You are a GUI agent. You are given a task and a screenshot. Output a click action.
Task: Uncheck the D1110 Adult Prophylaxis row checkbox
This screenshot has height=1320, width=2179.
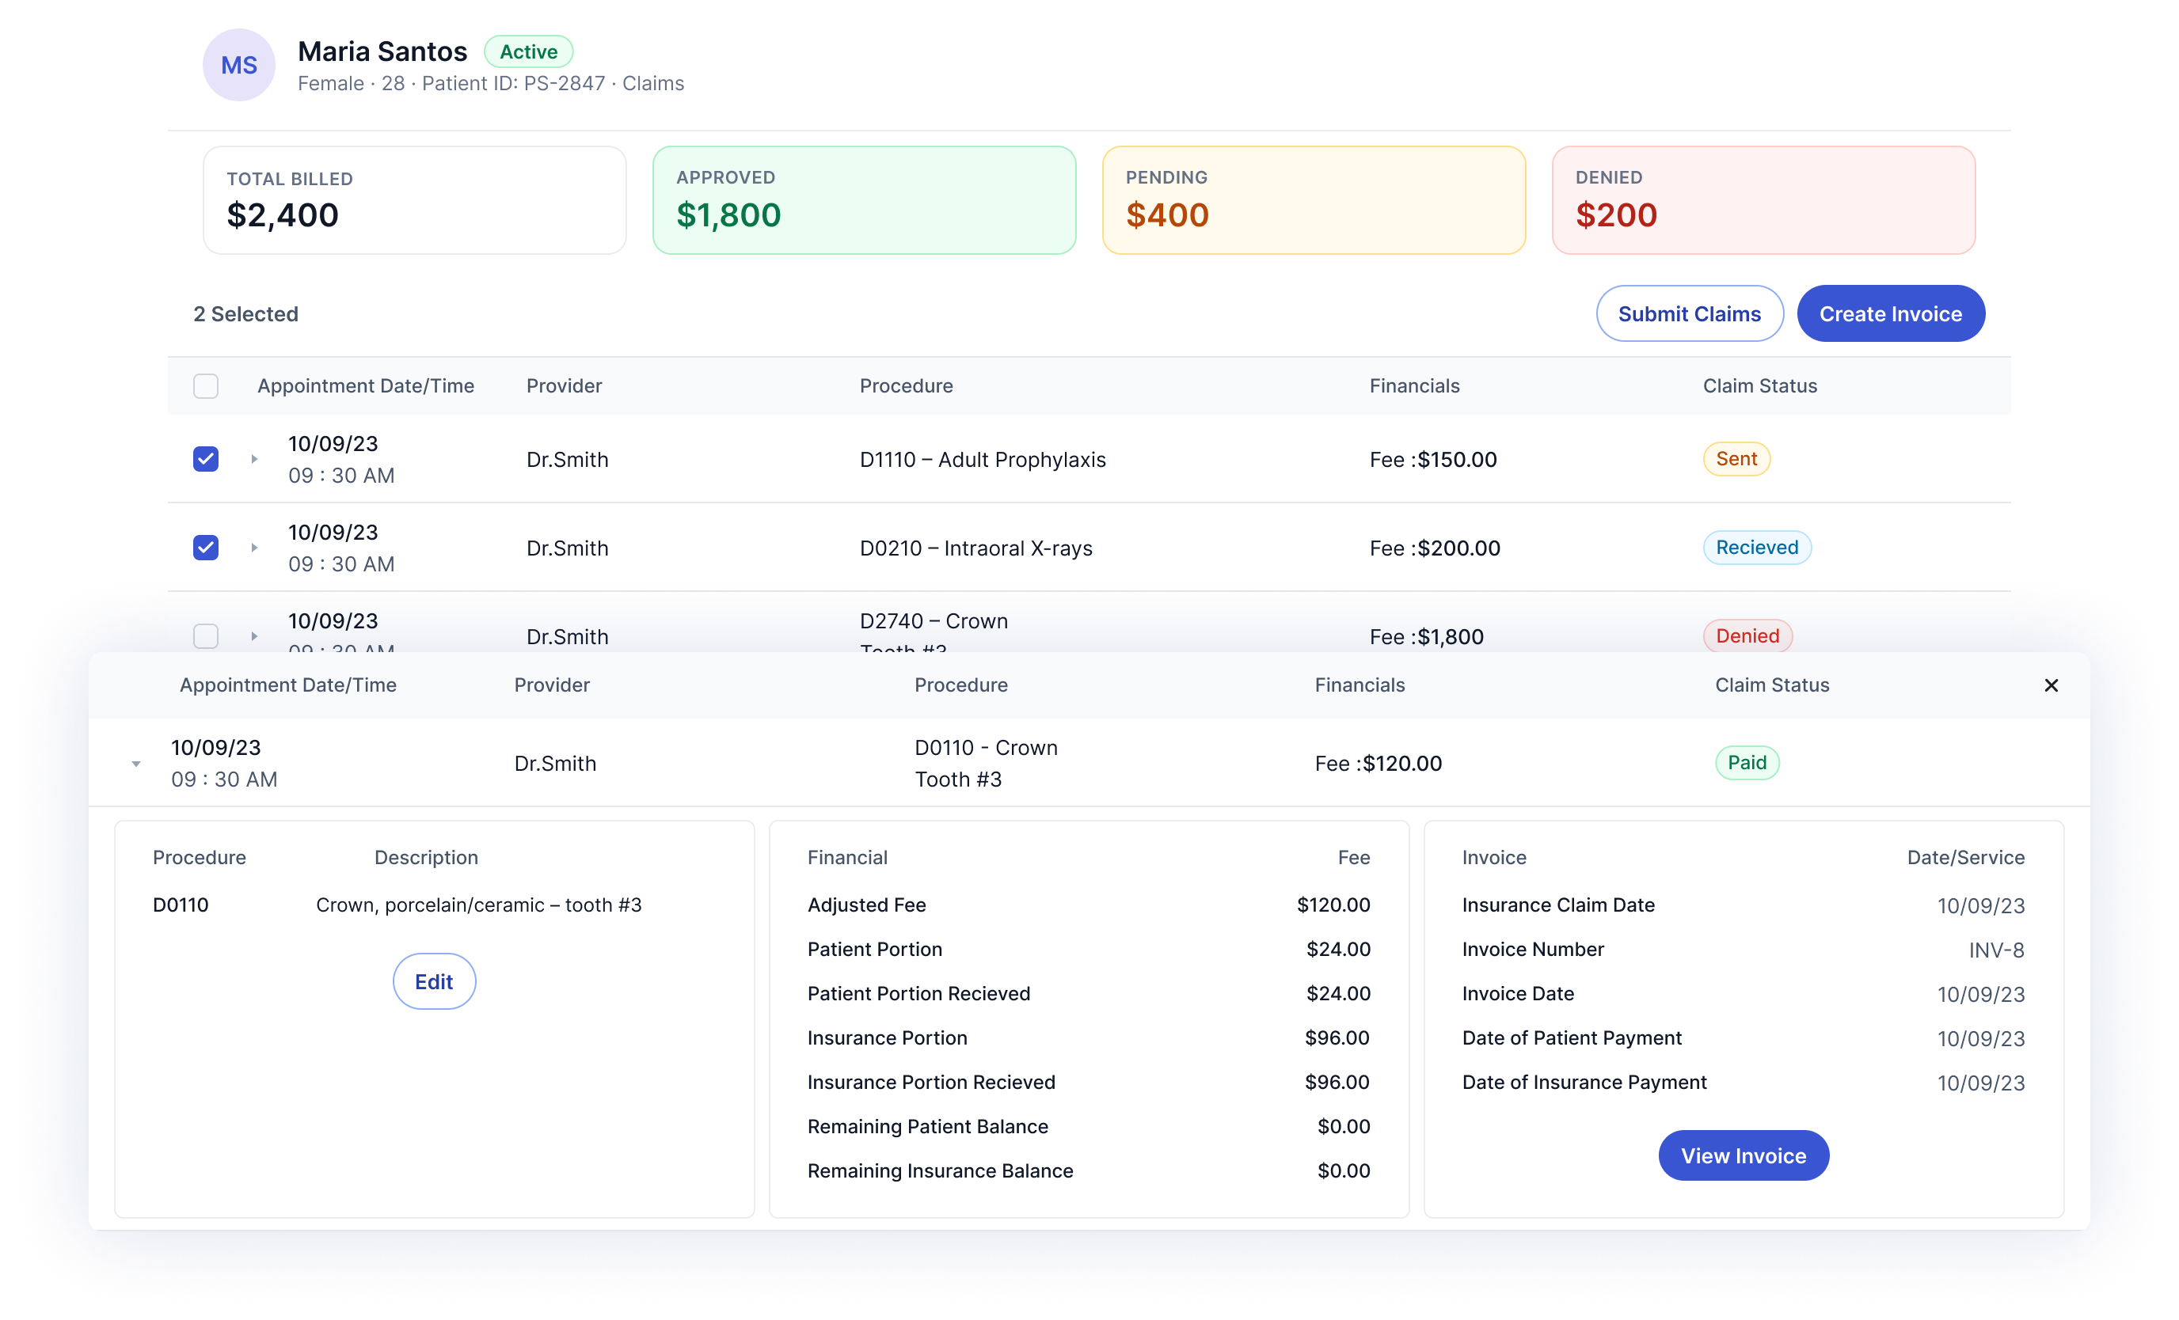(x=206, y=459)
